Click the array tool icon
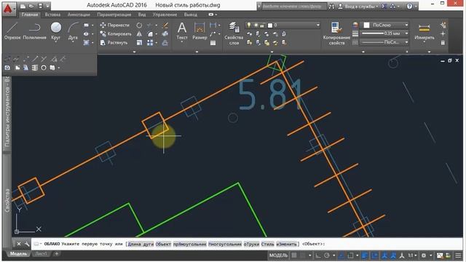Viewport: 466px width, 262px height. coord(150,43)
